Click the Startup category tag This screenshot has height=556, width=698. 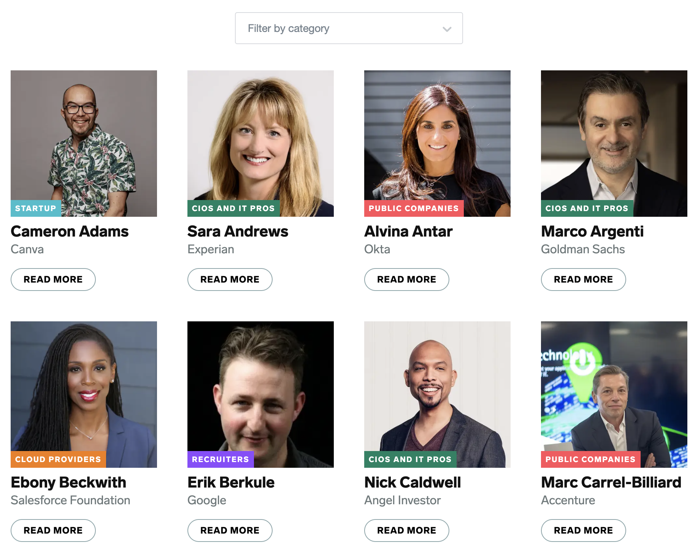click(36, 208)
